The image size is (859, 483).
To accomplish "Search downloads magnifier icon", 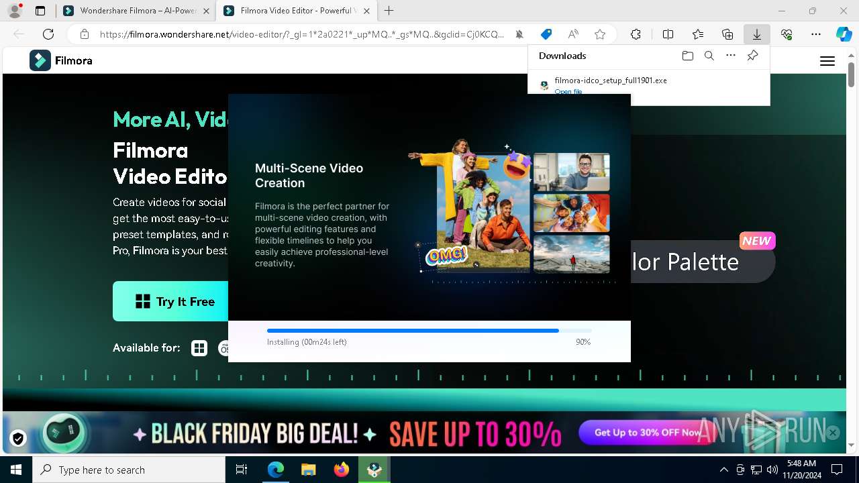I will (x=709, y=56).
